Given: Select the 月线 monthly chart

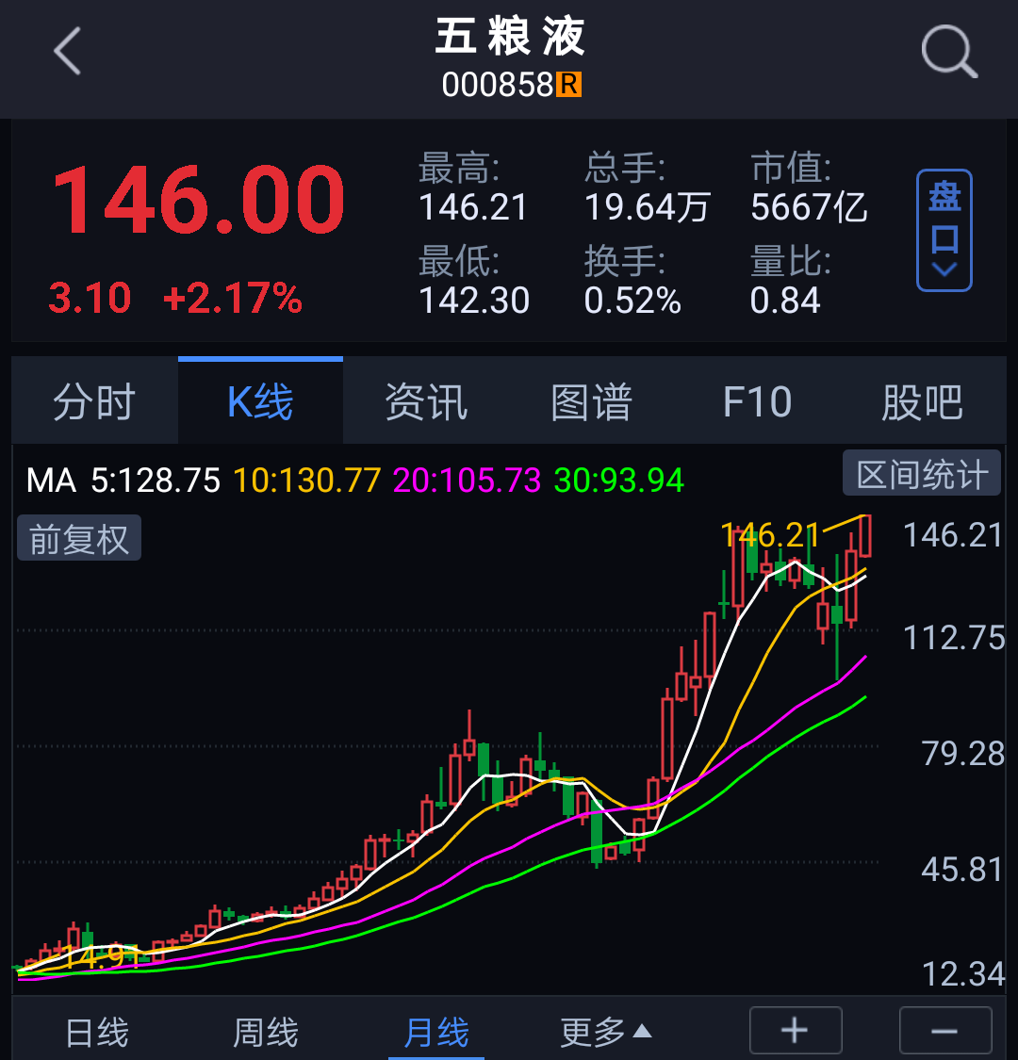Looking at the screenshot, I should (436, 1033).
